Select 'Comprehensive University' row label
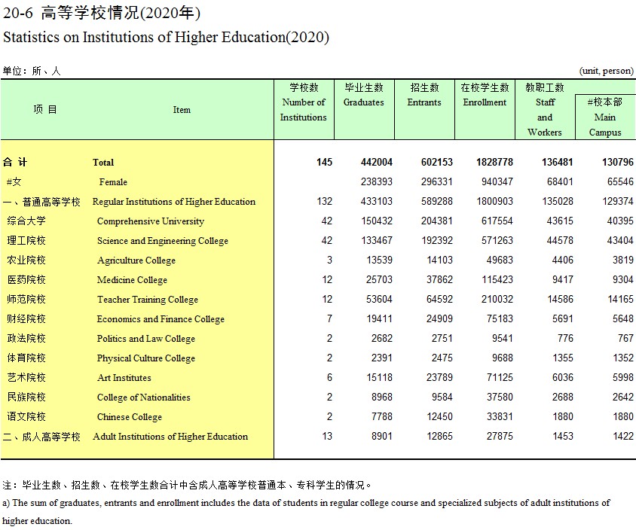Image resolution: width=636 pixels, height=530 pixels. pos(151,221)
